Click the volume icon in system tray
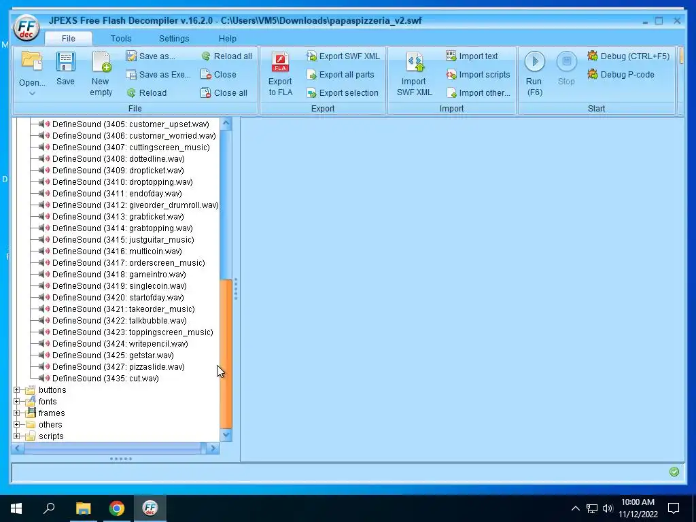This screenshot has width=696, height=522. 608,508
